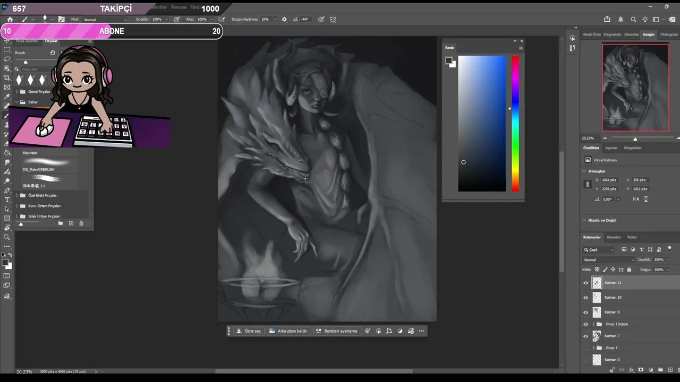Open the notifications bell

coord(620,19)
